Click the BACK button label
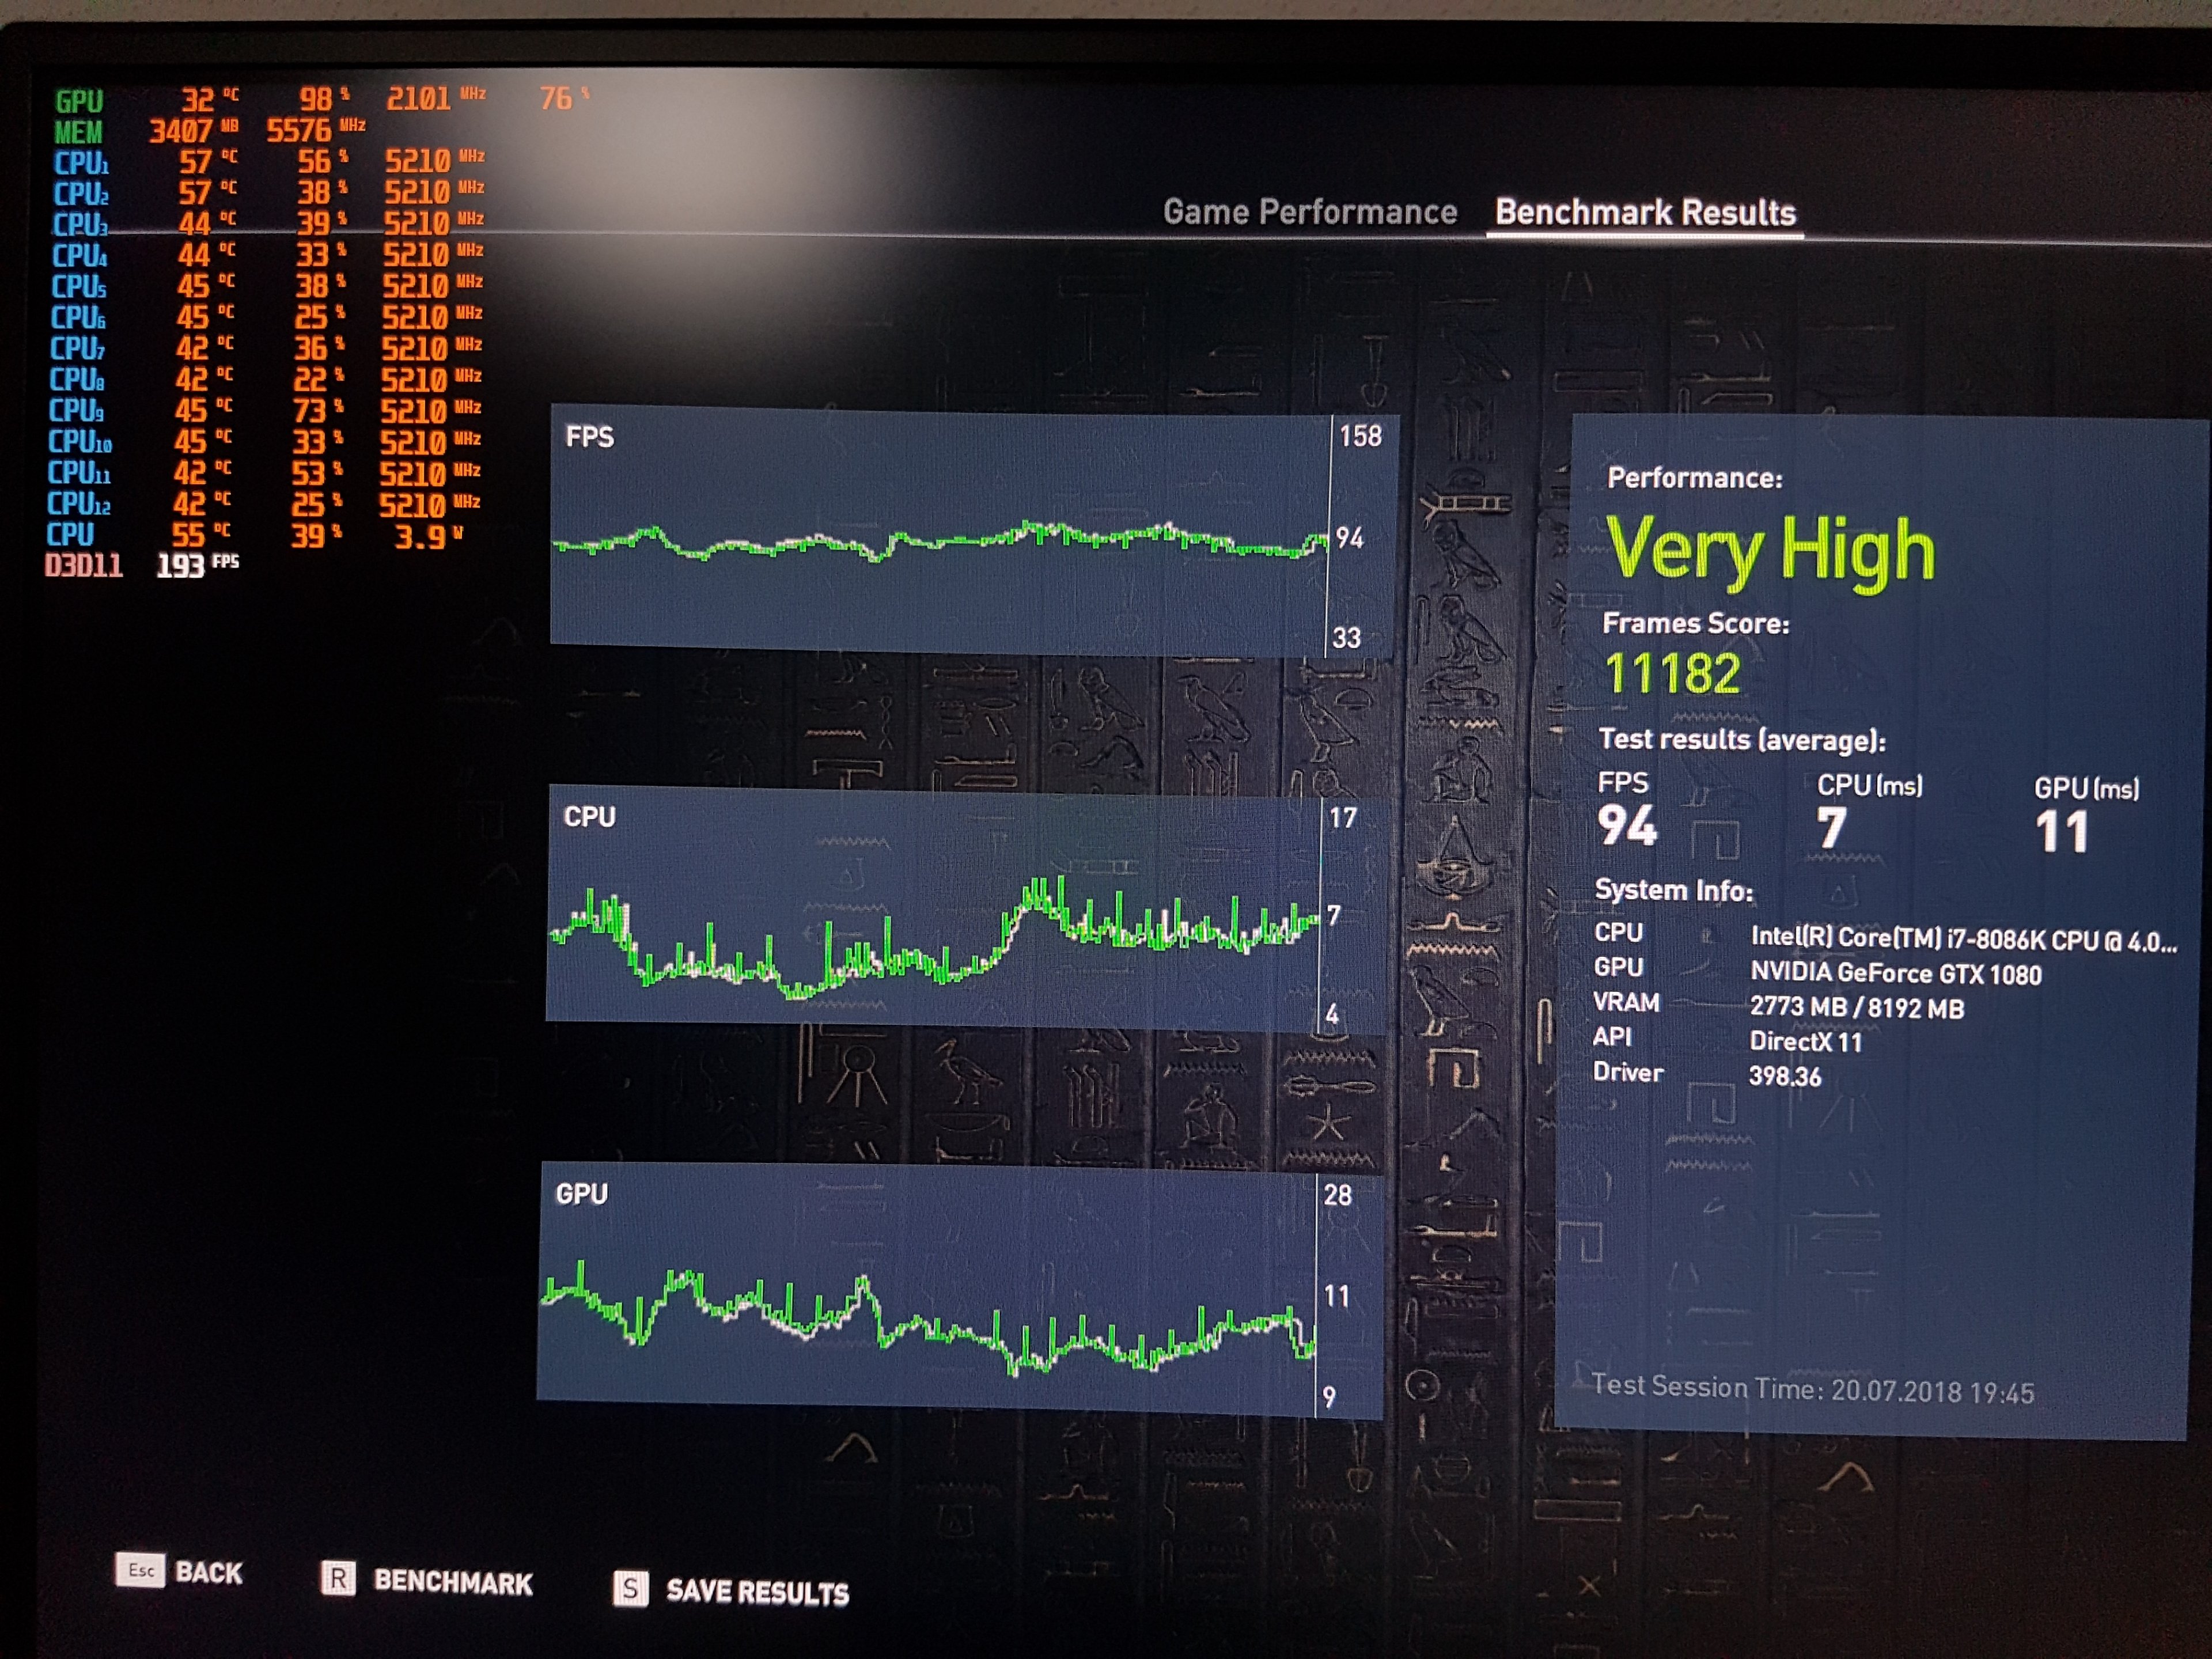This screenshot has height=1659, width=2212. (x=209, y=1573)
